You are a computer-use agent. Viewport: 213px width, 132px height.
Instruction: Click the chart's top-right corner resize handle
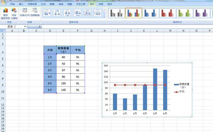(192, 63)
